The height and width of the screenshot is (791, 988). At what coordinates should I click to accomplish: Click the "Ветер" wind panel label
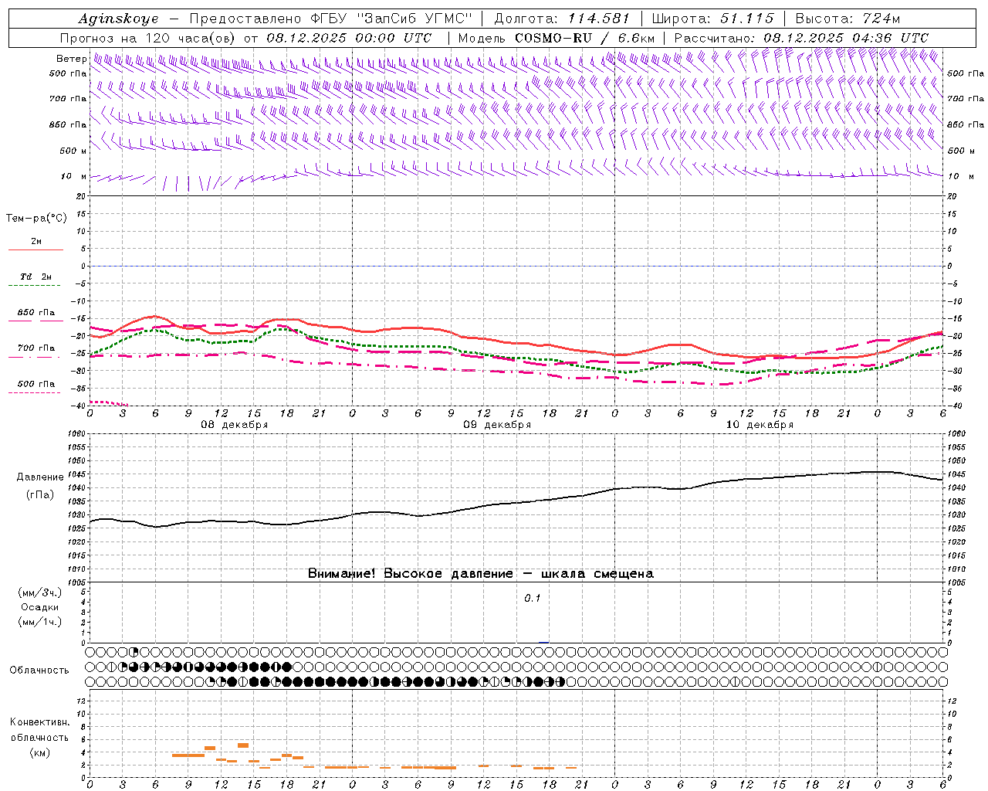tap(72, 59)
